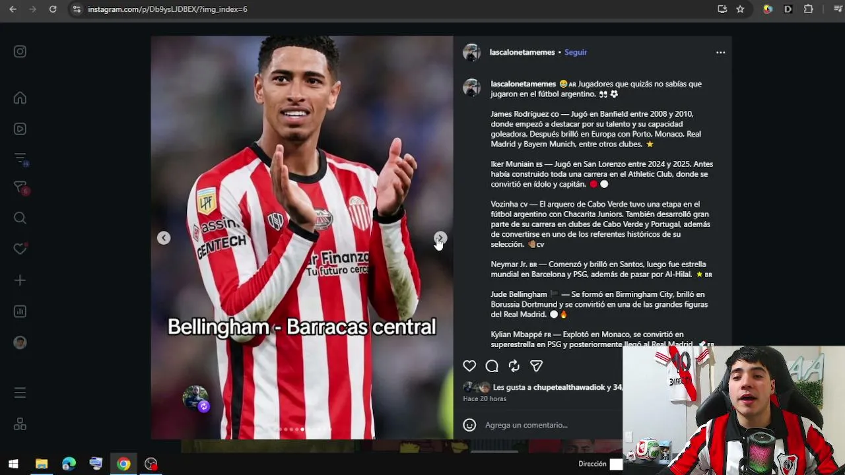Like the post with the heart

click(x=469, y=366)
